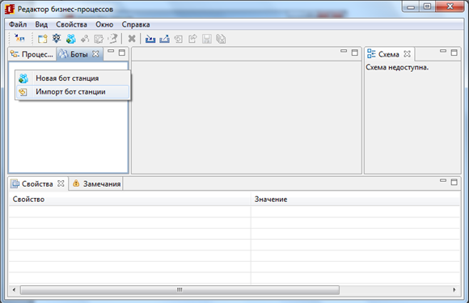Maximize the Редактор бизнес-процессов window
This screenshot has width=469, height=303.
pos(427,6)
